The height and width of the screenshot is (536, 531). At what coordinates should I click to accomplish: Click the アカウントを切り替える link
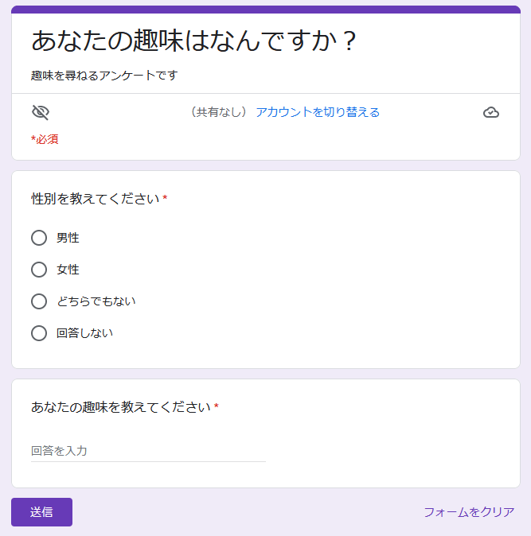(318, 112)
